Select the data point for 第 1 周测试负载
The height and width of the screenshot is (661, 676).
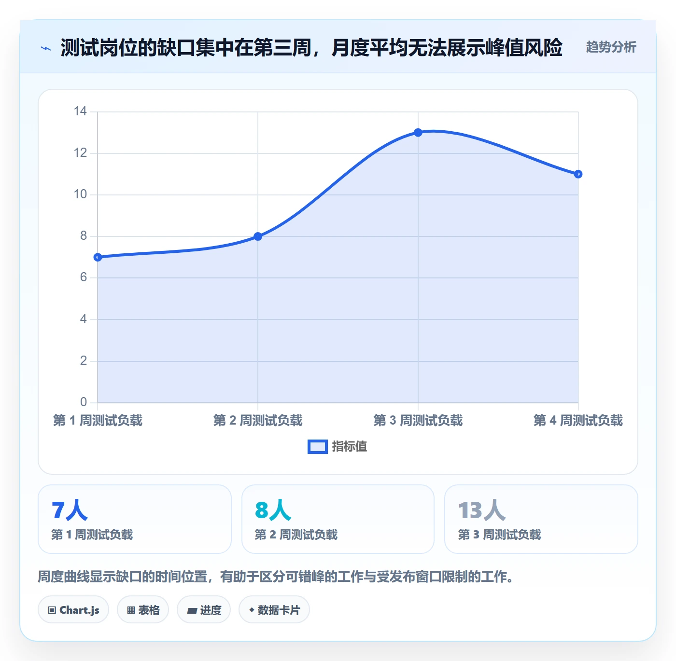pos(98,257)
